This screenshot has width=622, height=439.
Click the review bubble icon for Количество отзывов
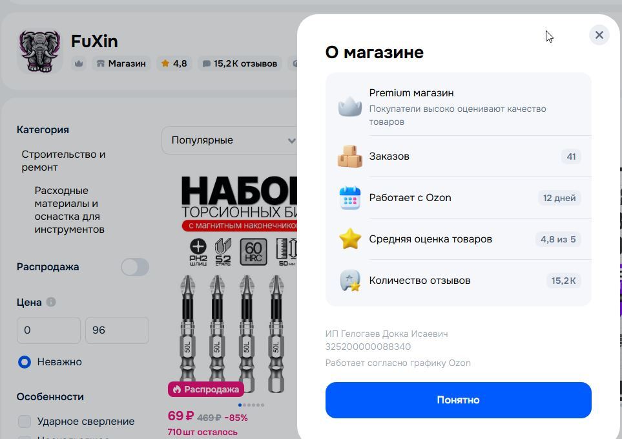pos(350,280)
